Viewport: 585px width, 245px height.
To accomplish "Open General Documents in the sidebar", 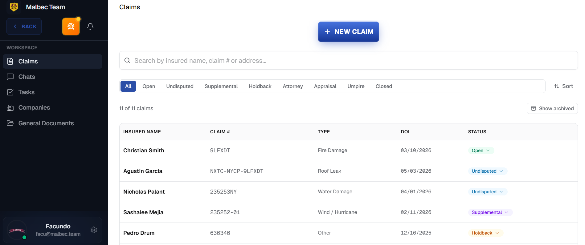I will [52, 123].
